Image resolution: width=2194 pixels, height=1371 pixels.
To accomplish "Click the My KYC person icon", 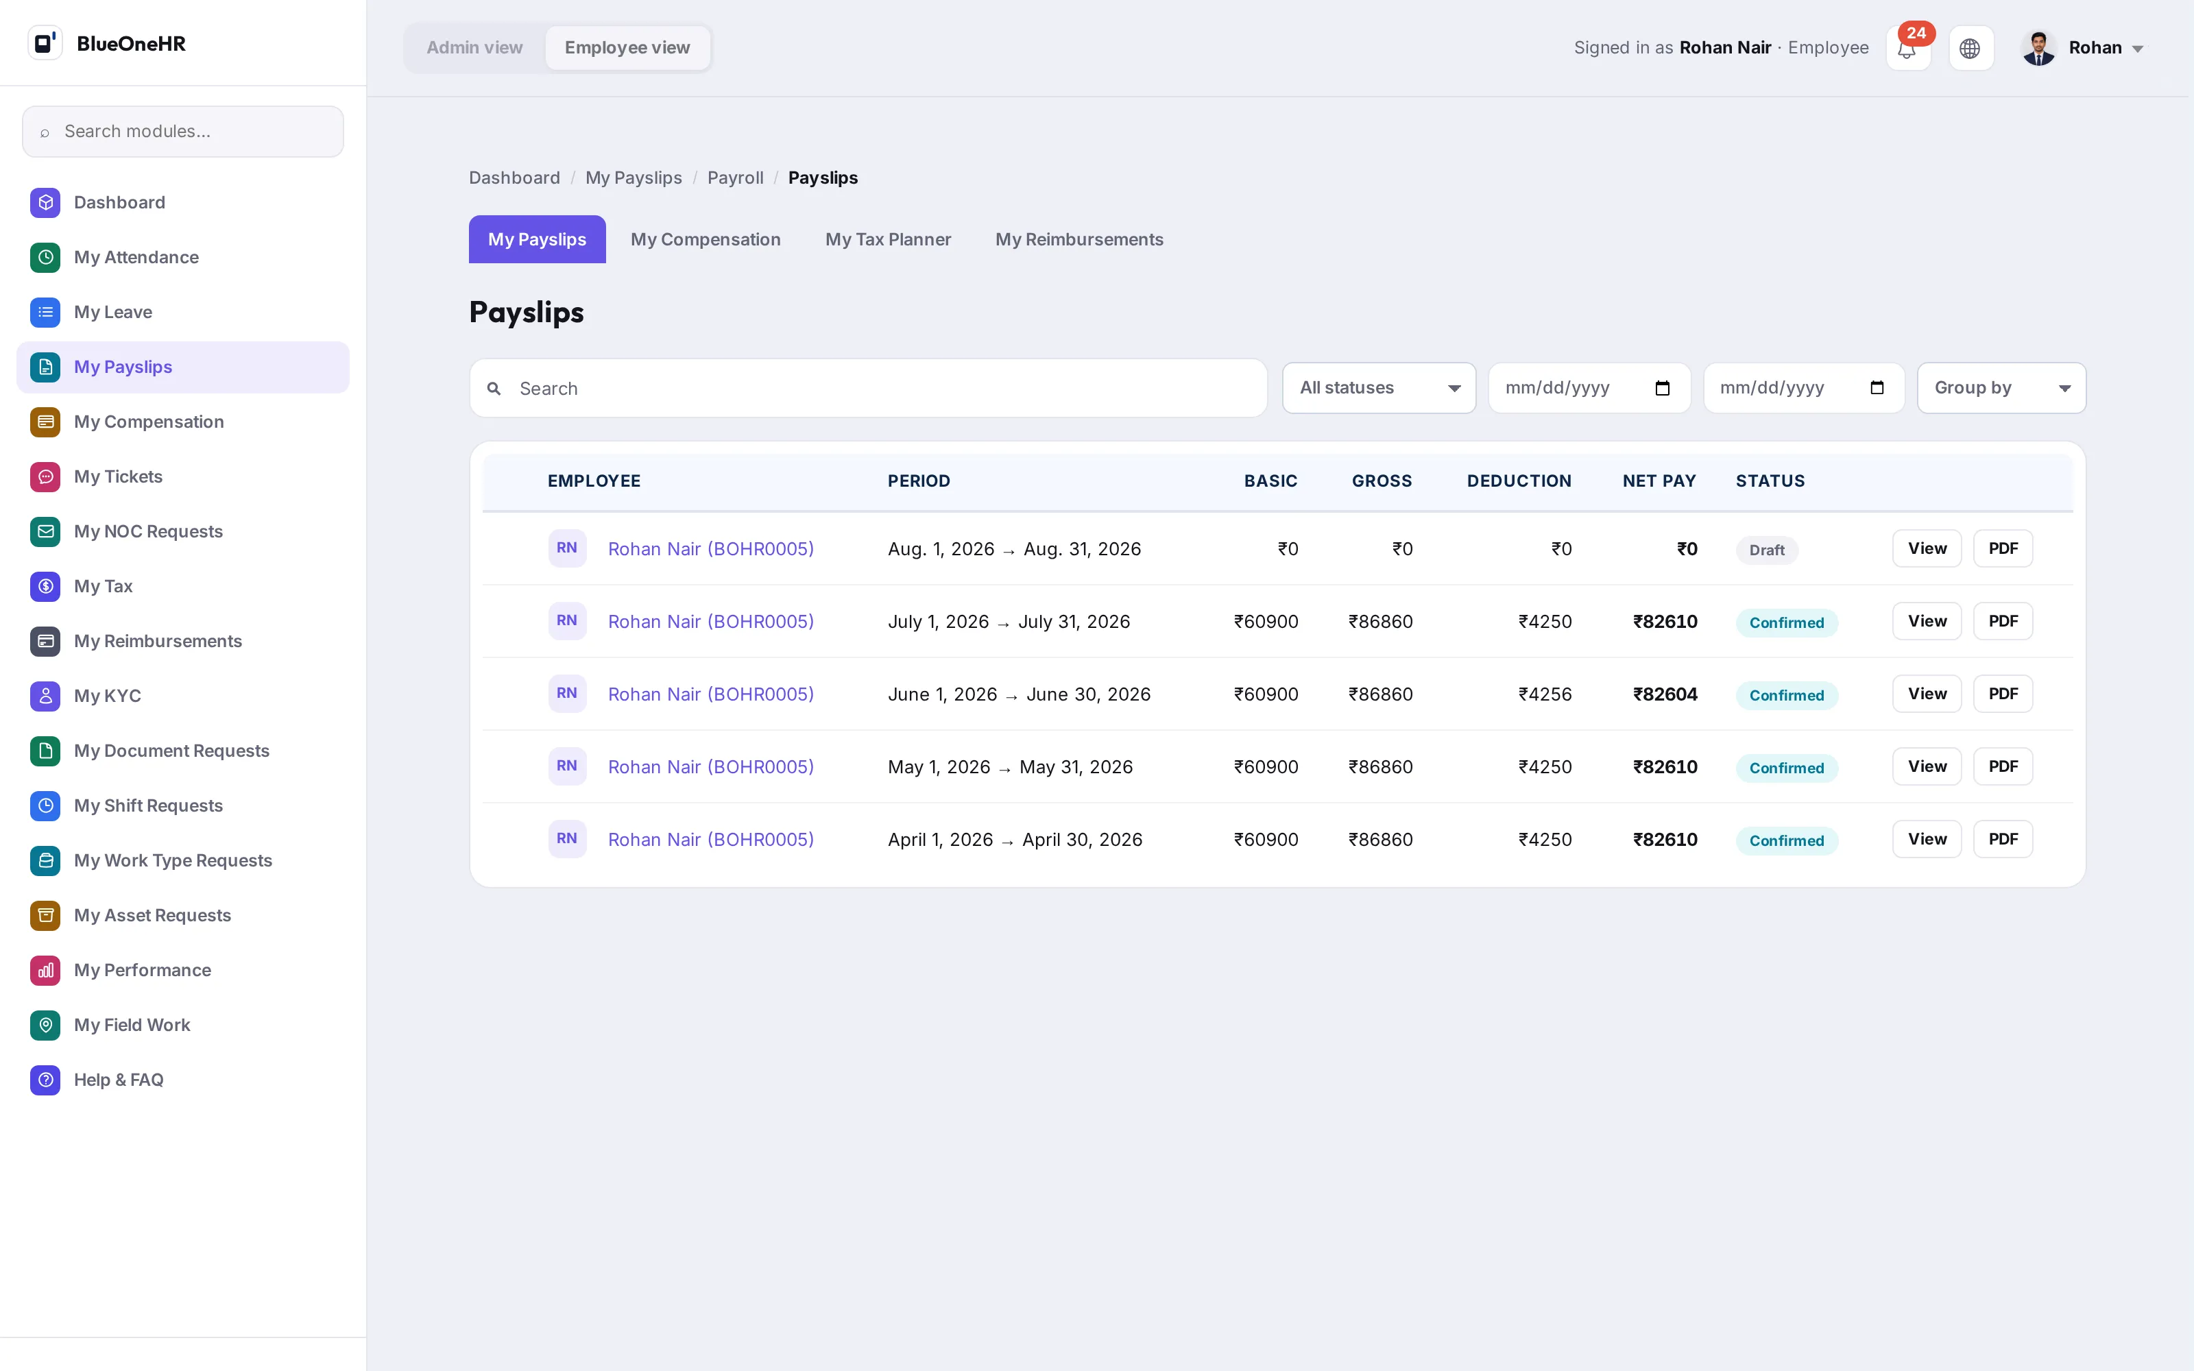I will pyautogui.click(x=45, y=696).
